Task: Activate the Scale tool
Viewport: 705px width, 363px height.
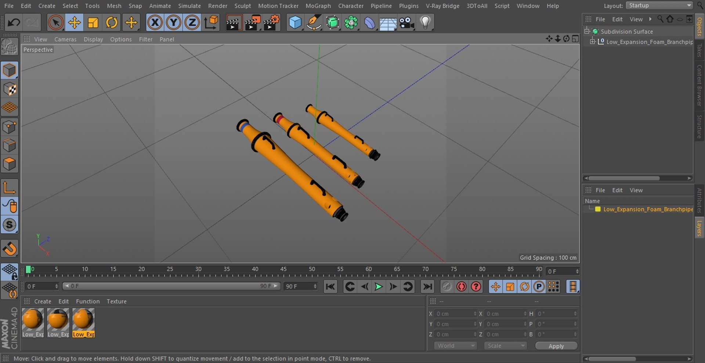Action: (x=93, y=23)
